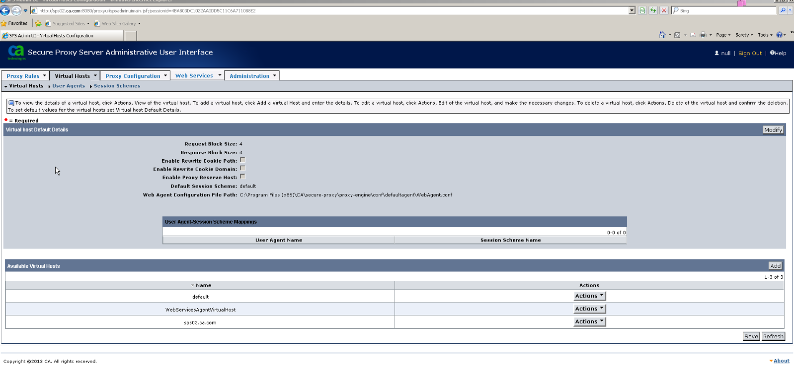This screenshot has width=794, height=374.
Task: Click the sps03.ca.com host name cell
Action: click(200, 322)
